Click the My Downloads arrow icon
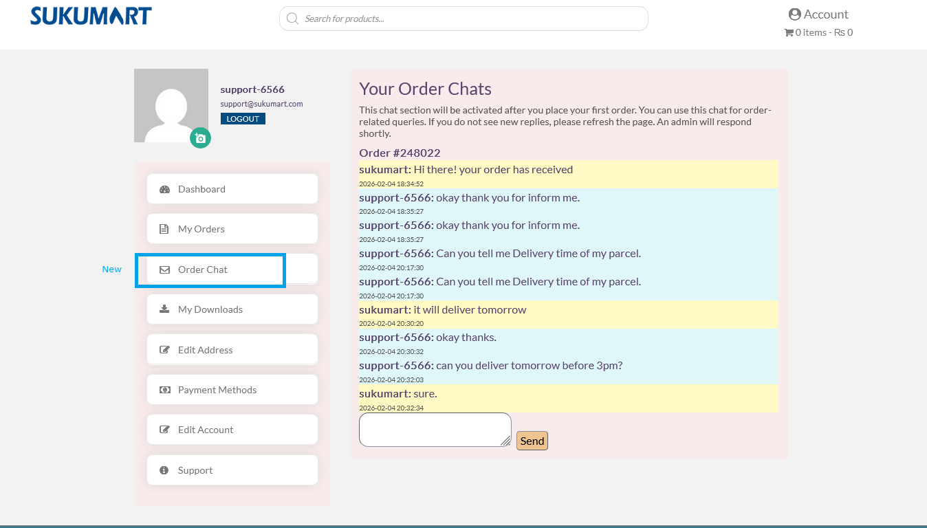This screenshot has width=927, height=528. pyautogui.click(x=164, y=309)
